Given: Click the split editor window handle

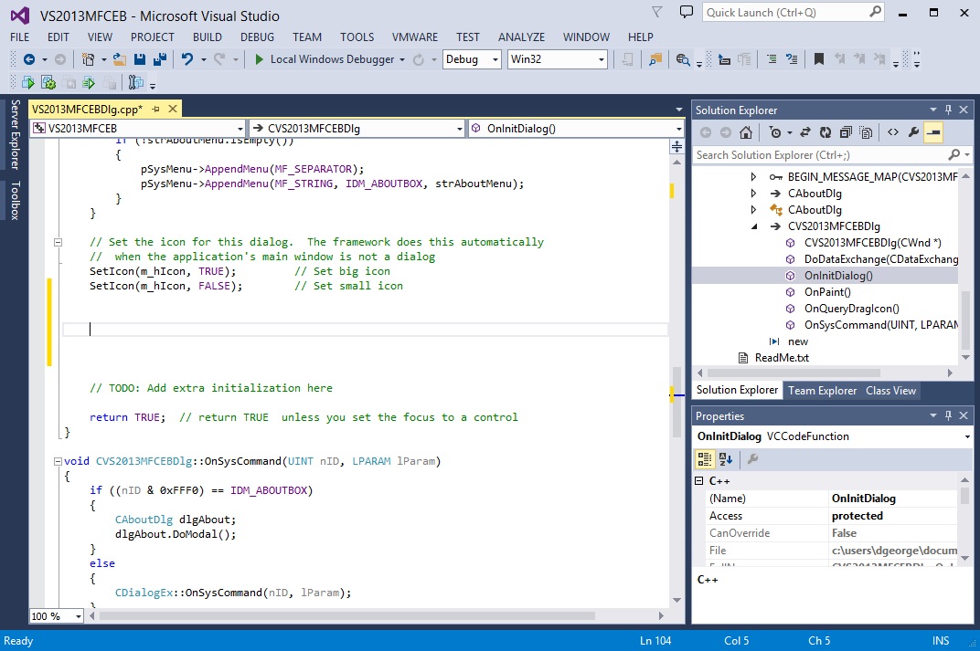Looking at the screenshot, I should [x=676, y=147].
